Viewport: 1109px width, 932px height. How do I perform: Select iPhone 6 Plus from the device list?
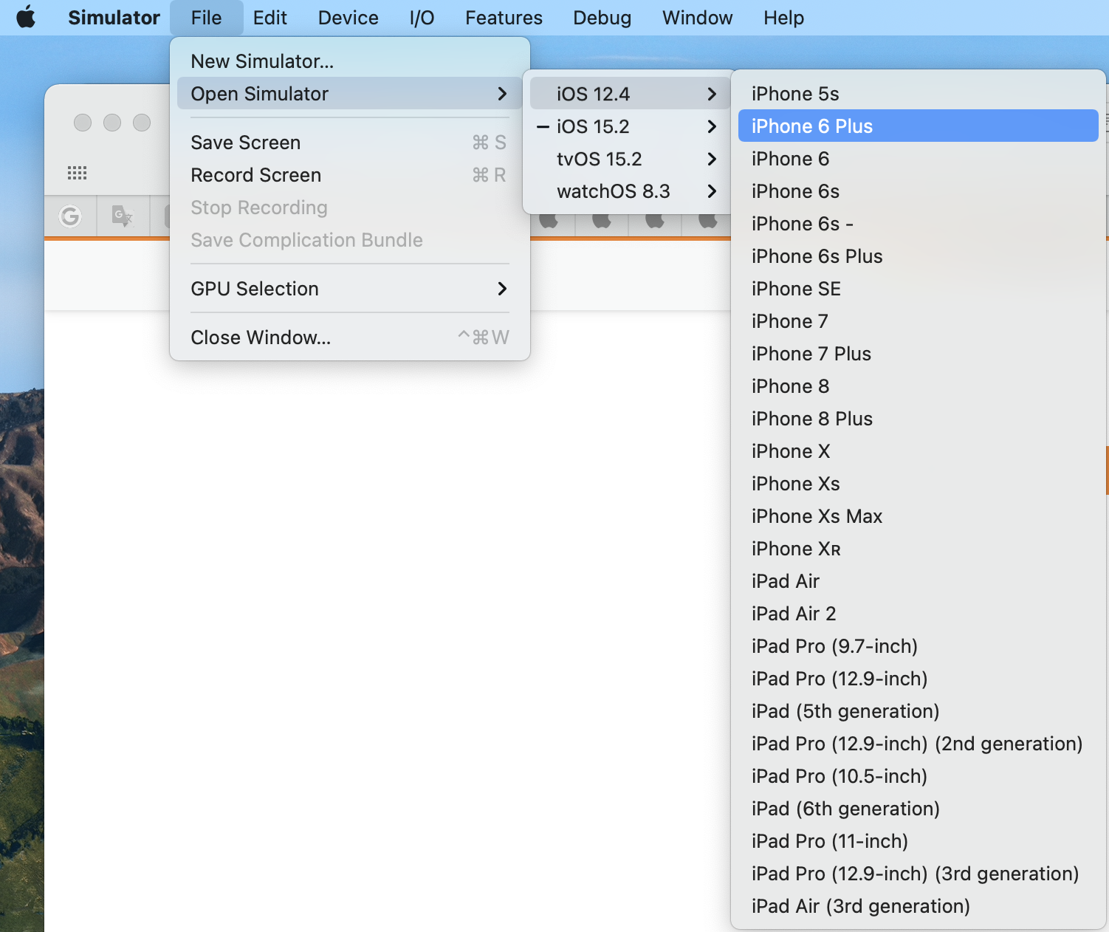pos(812,126)
